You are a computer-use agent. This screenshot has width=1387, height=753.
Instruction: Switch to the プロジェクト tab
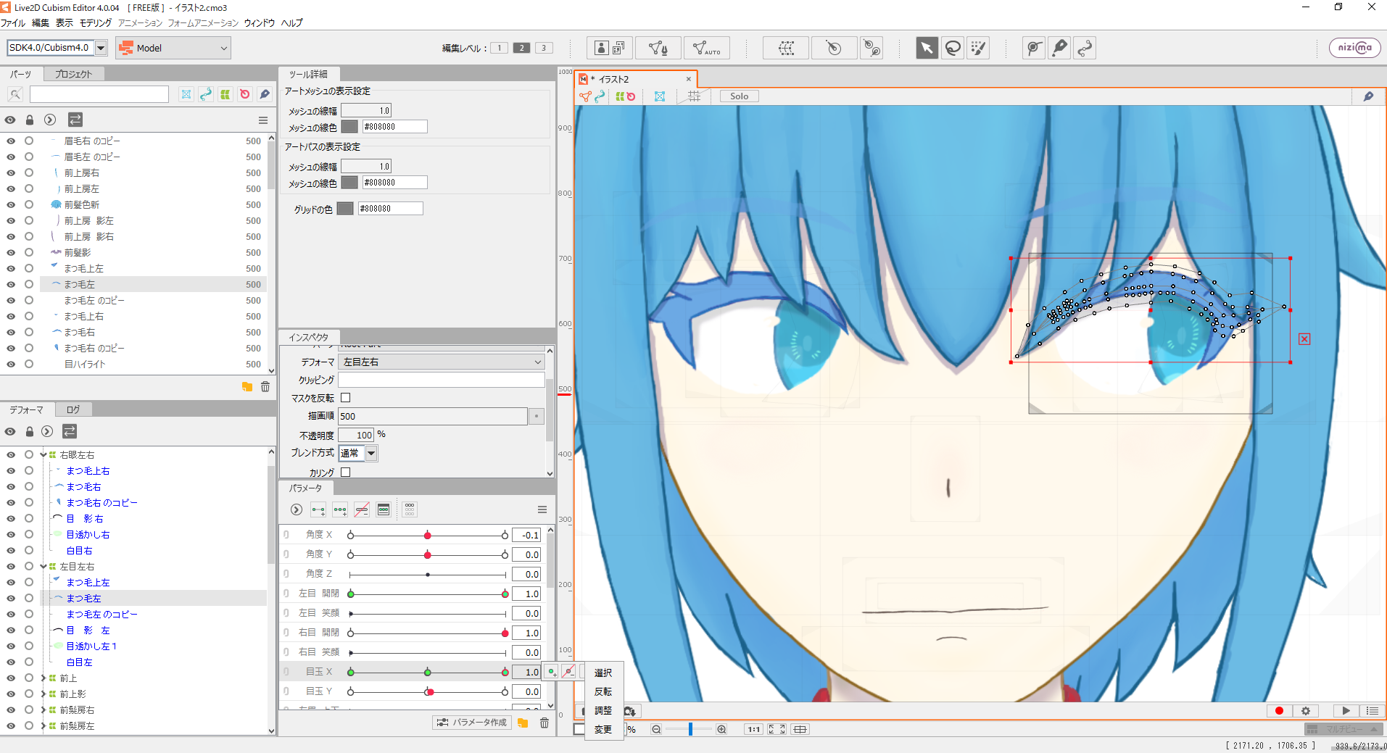coord(73,74)
